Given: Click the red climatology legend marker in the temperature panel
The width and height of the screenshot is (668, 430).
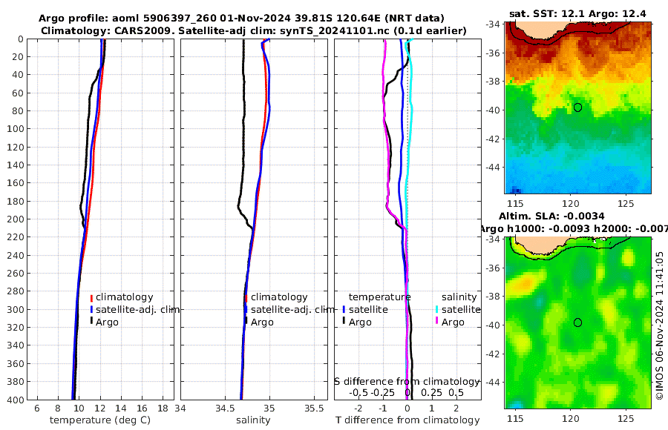Looking at the screenshot, I should point(91,297).
